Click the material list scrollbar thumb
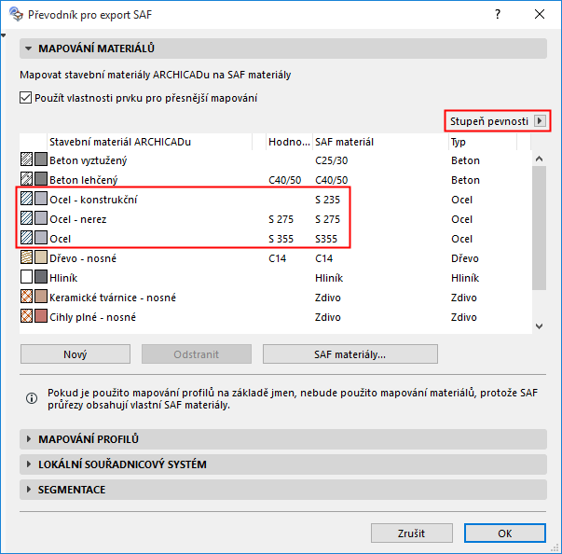This screenshot has width=562, height=554. click(539, 228)
